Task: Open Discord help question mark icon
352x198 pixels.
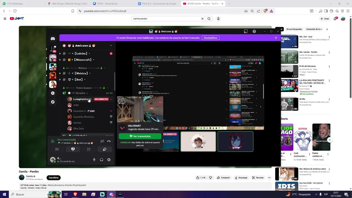Action: click(254, 31)
